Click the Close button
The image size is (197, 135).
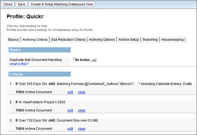pyautogui.click(x=8, y=4)
